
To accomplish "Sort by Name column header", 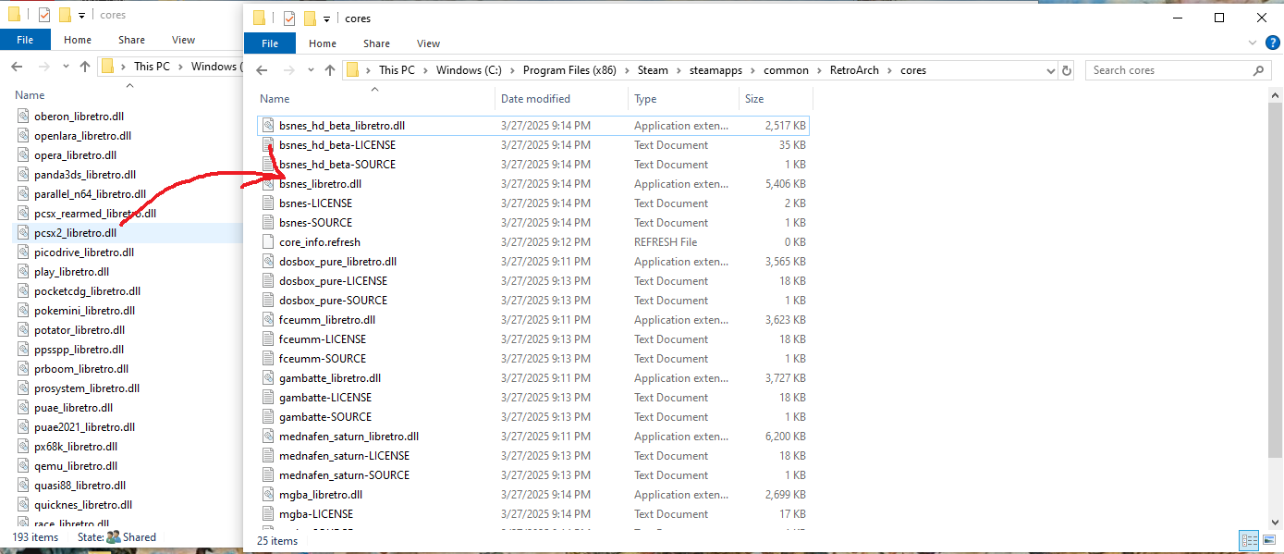I will (275, 99).
